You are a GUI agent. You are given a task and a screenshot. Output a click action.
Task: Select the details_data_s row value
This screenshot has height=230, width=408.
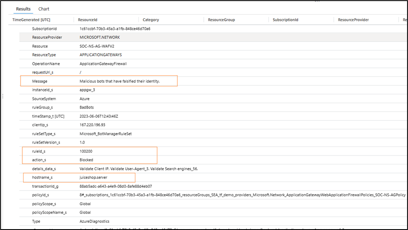tap(139, 169)
